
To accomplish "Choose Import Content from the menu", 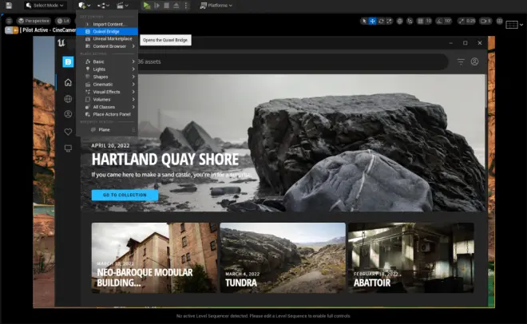I will click(x=107, y=24).
